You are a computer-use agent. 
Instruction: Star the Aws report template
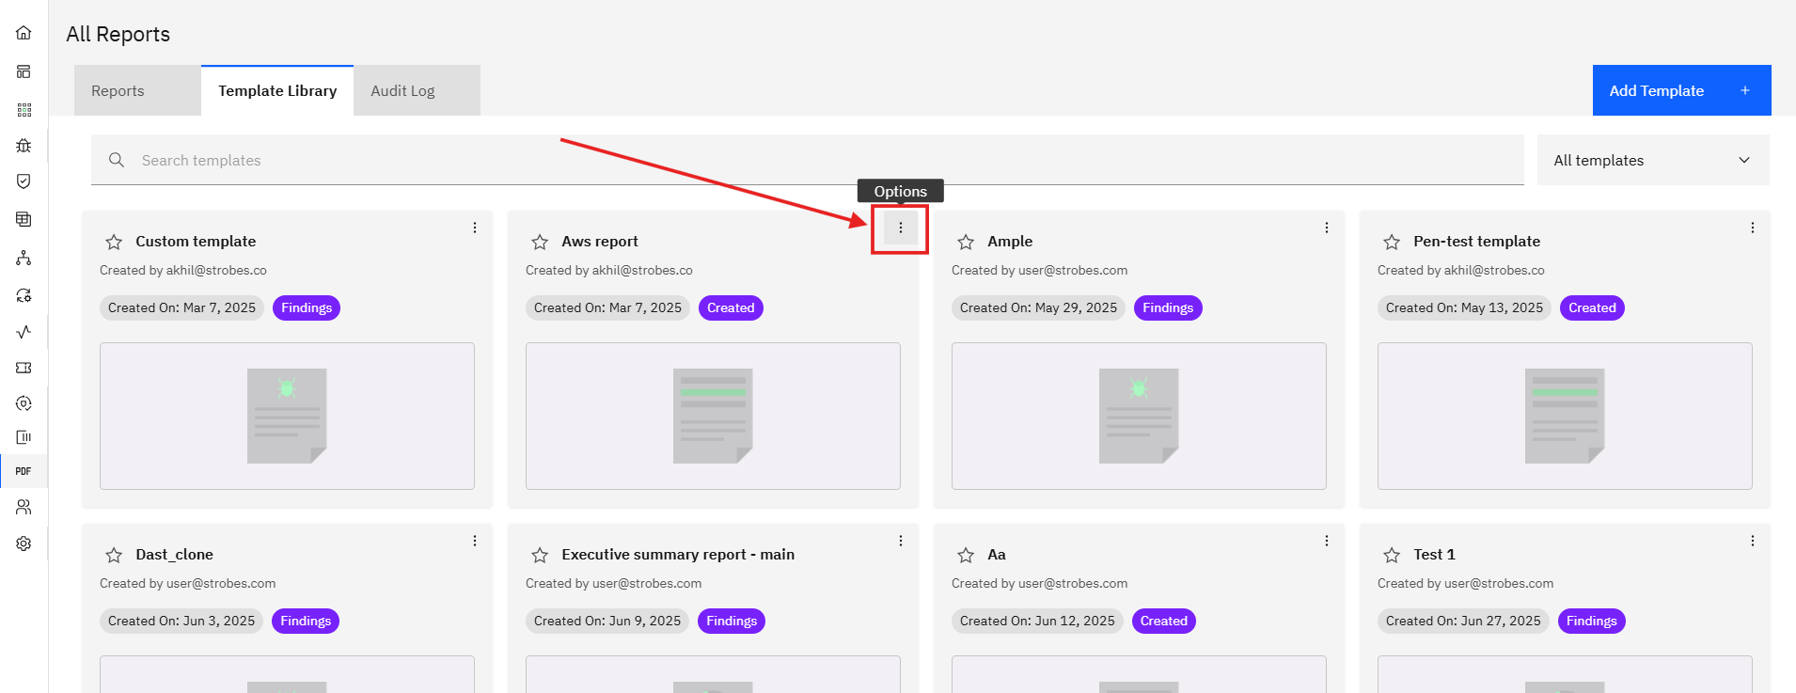coord(540,242)
